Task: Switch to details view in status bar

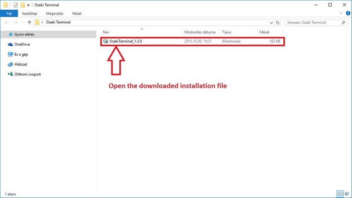Action: click(340, 194)
